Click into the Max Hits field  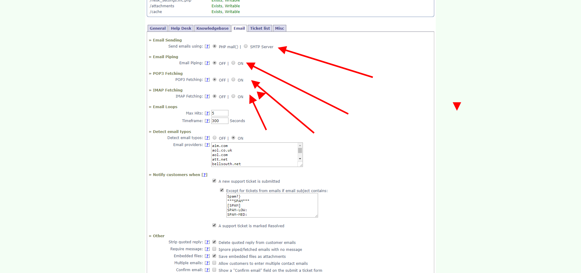tap(220, 113)
